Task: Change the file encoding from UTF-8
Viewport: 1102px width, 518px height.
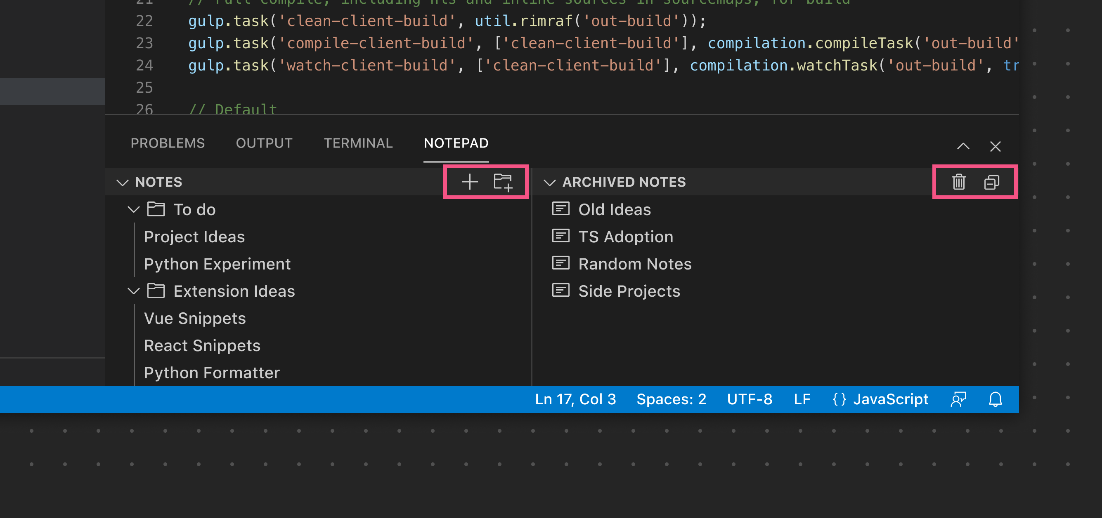Action: click(750, 399)
